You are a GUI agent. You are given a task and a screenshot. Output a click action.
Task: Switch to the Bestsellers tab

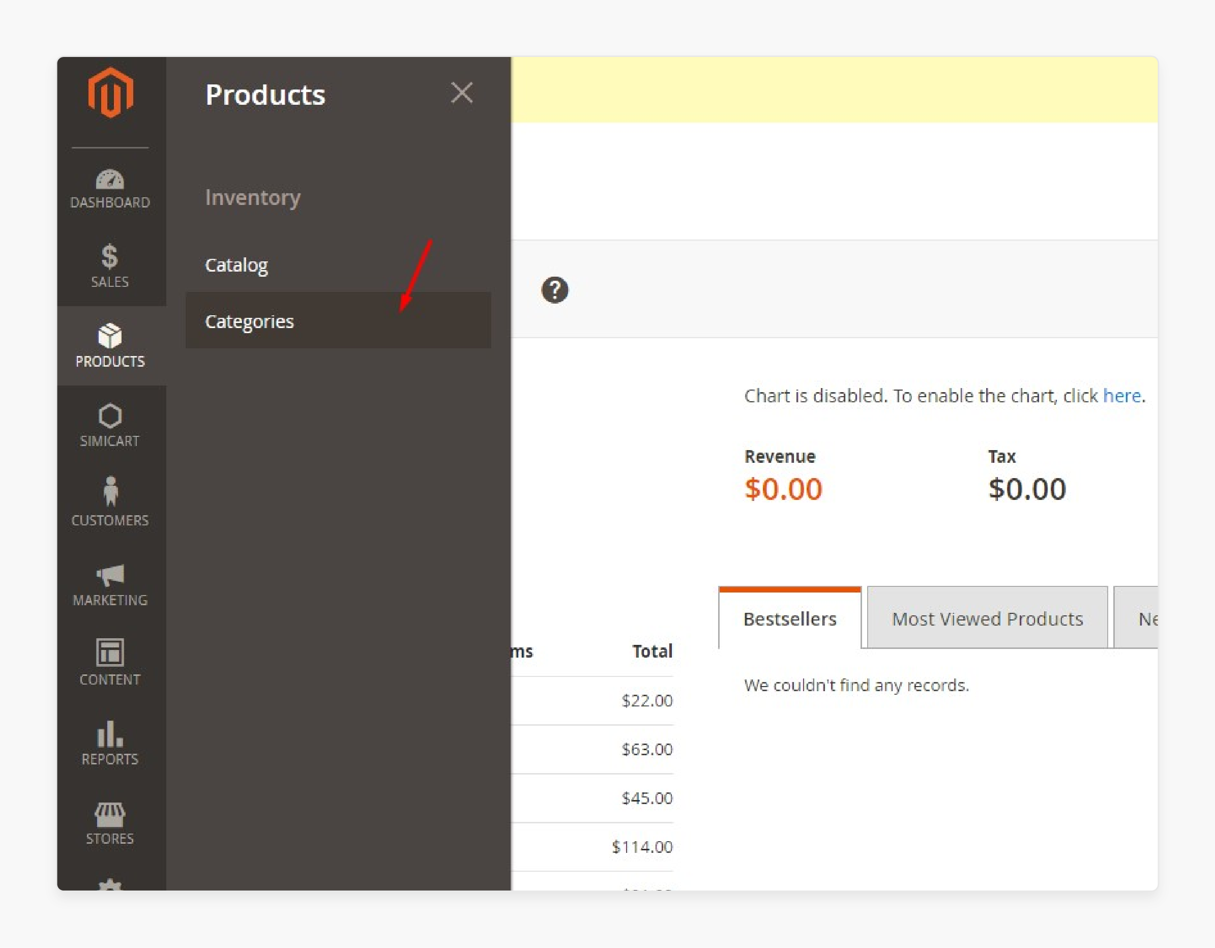[x=790, y=618]
